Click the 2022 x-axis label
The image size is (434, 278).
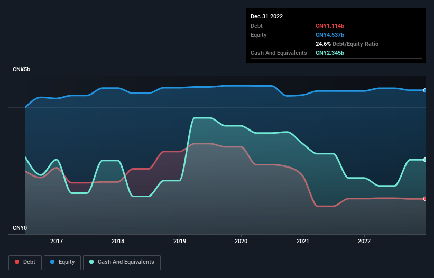coord(364,241)
